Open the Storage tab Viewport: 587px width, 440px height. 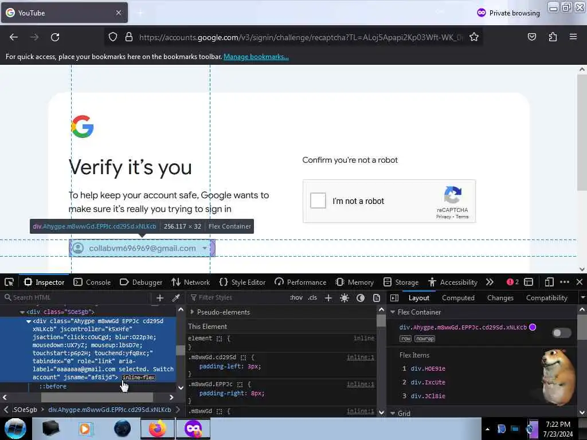click(401, 282)
